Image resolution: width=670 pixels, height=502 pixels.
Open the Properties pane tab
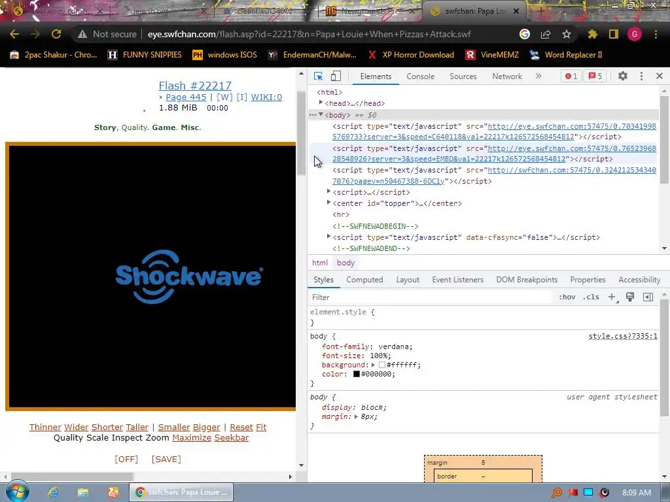(x=588, y=280)
